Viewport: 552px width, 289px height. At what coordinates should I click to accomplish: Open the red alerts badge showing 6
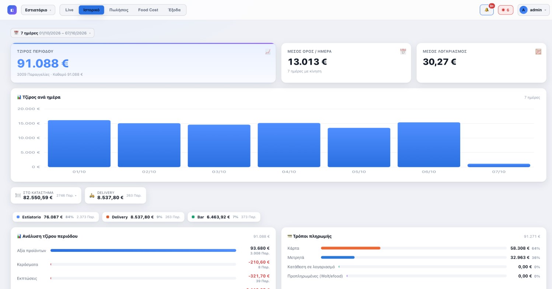[x=506, y=10]
